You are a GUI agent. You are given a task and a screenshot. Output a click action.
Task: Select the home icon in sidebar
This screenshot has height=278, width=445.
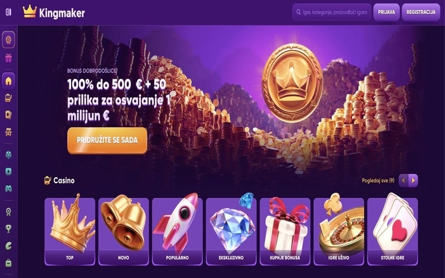click(8, 81)
